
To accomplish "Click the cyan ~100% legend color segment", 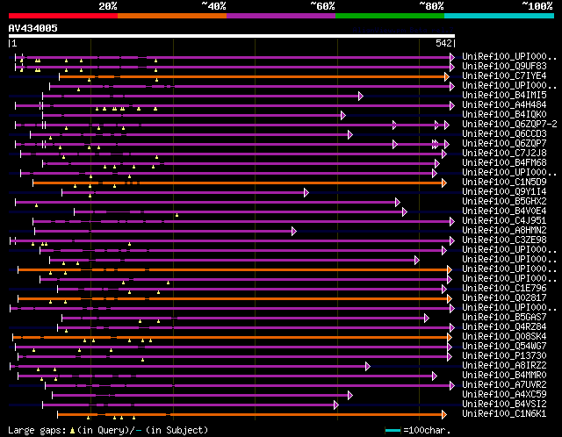I will 500,16.
